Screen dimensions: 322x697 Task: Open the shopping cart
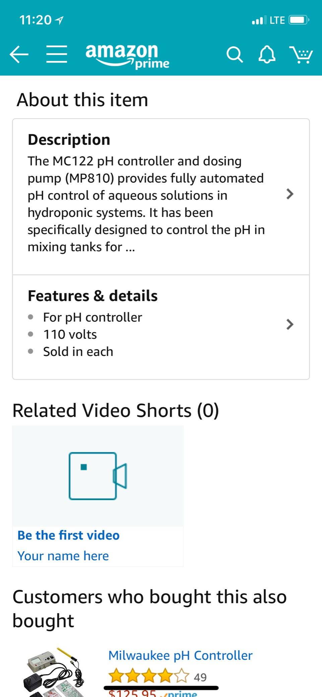301,54
